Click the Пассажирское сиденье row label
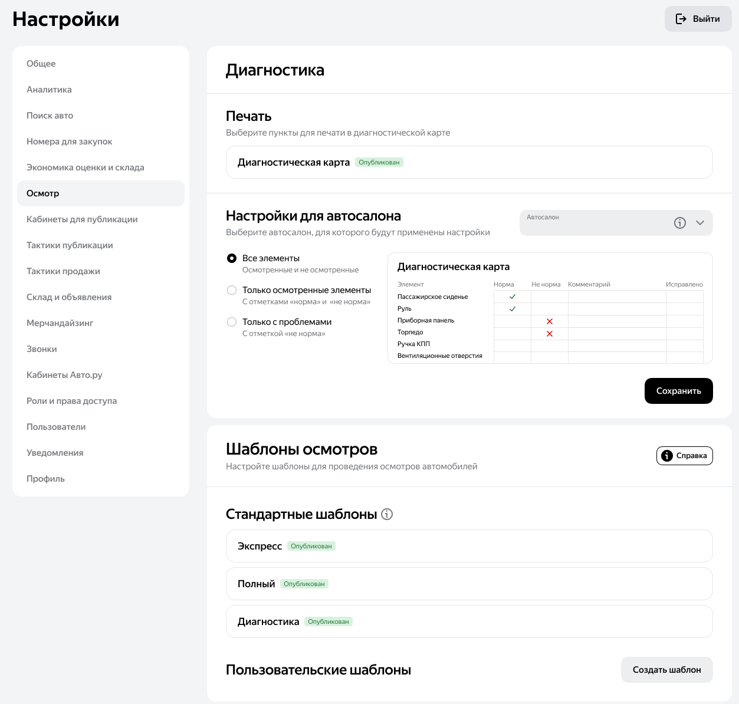The image size is (739, 704). 433,297
